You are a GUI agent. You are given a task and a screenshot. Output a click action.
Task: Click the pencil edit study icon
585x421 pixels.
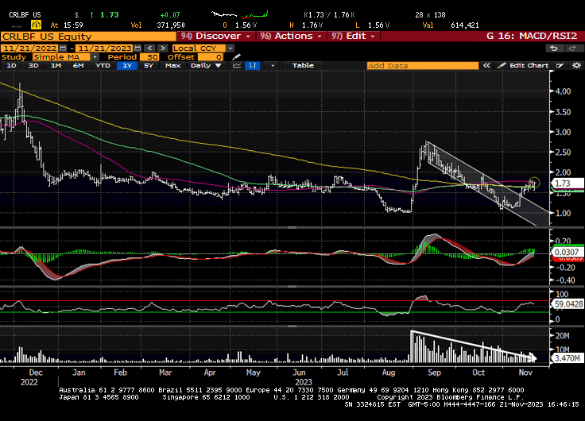click(x=237, y=57)
